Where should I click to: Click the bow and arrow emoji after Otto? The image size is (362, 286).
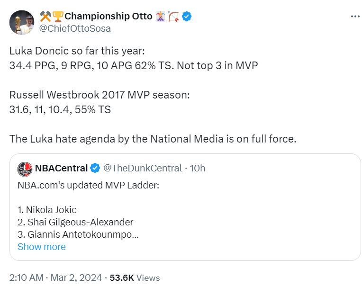point(172,17)
